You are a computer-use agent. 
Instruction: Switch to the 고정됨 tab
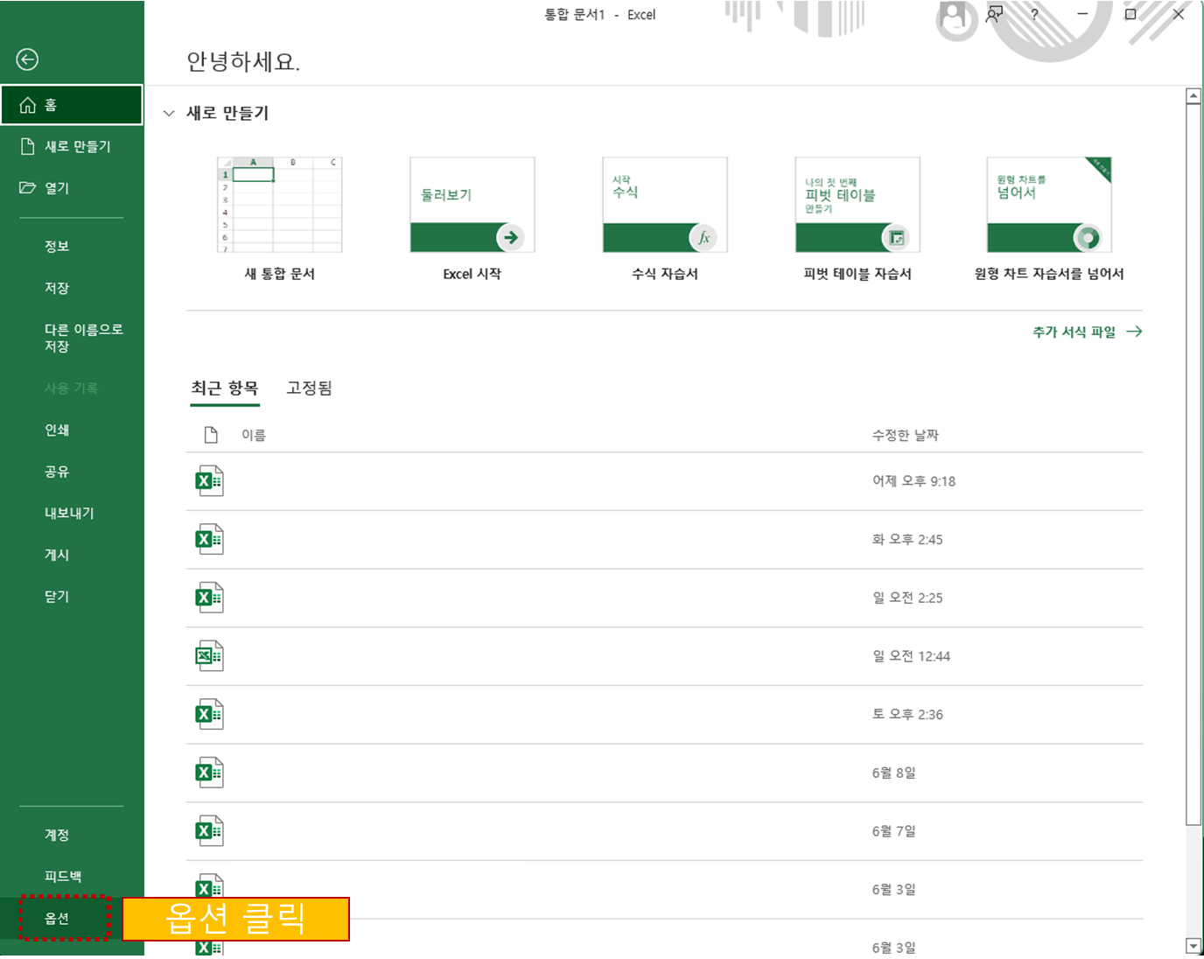click(x=309, y=388)
